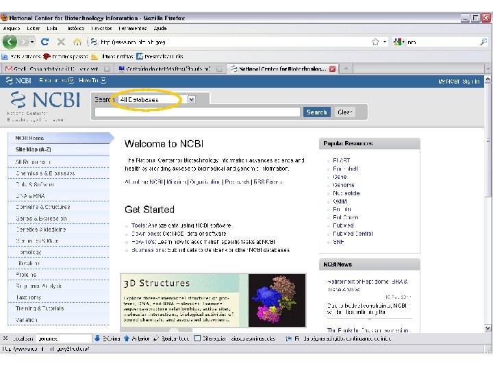493x370 pixels.
Task: Click Realçar tudo highlight icon
Action: [156, 338]
